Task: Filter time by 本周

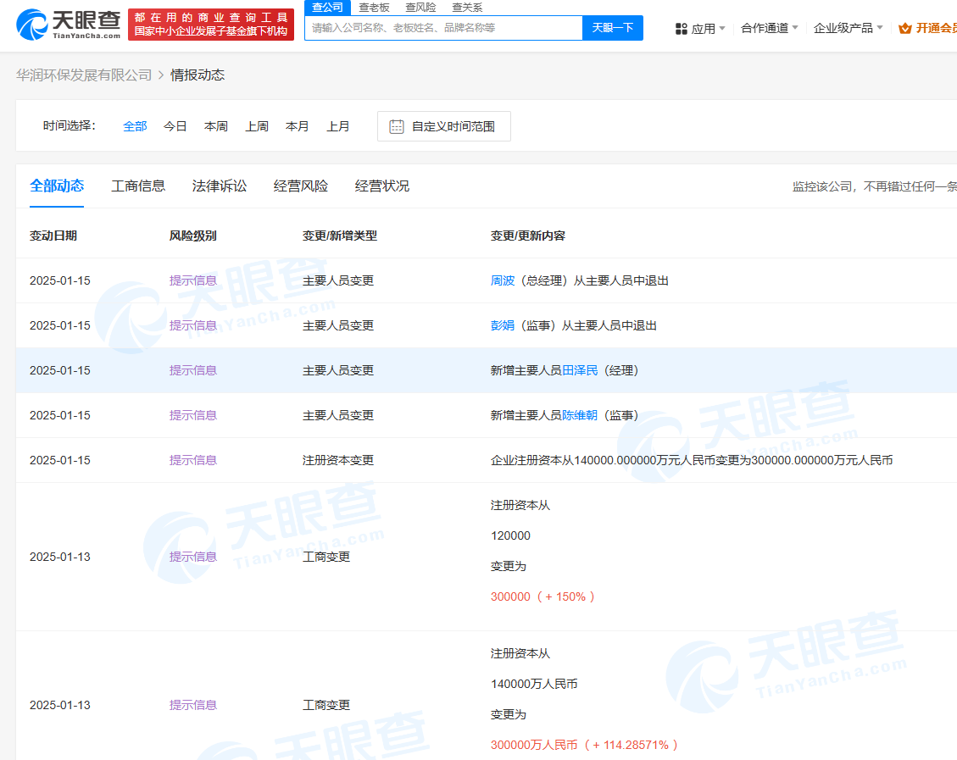Action: pyautogui.click(x=216, y=126)
